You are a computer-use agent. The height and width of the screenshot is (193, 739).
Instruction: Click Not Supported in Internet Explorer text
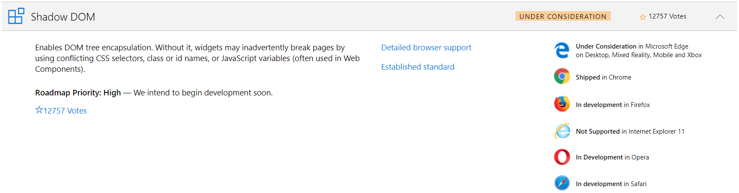tap(630, 132)
